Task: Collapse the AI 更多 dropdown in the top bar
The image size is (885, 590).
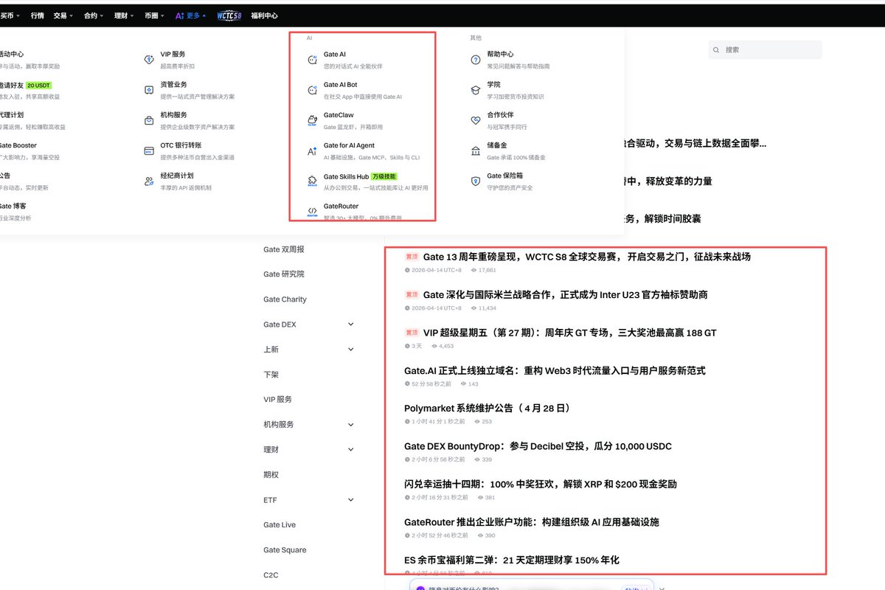Action: tap(191, 15)
